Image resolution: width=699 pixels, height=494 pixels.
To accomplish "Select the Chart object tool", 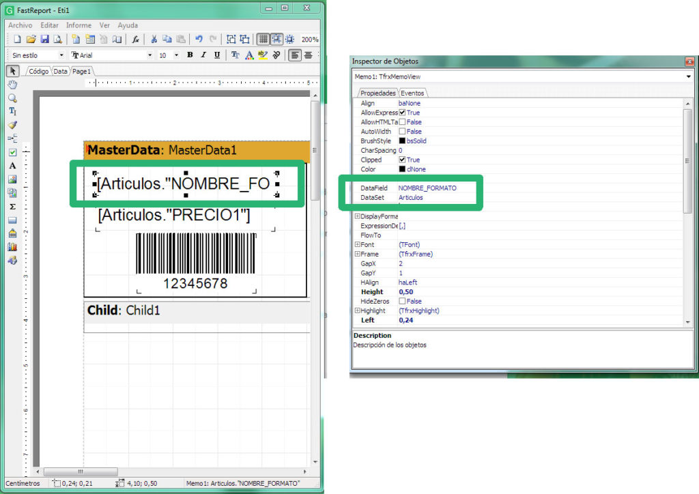I will pos(12,247).
